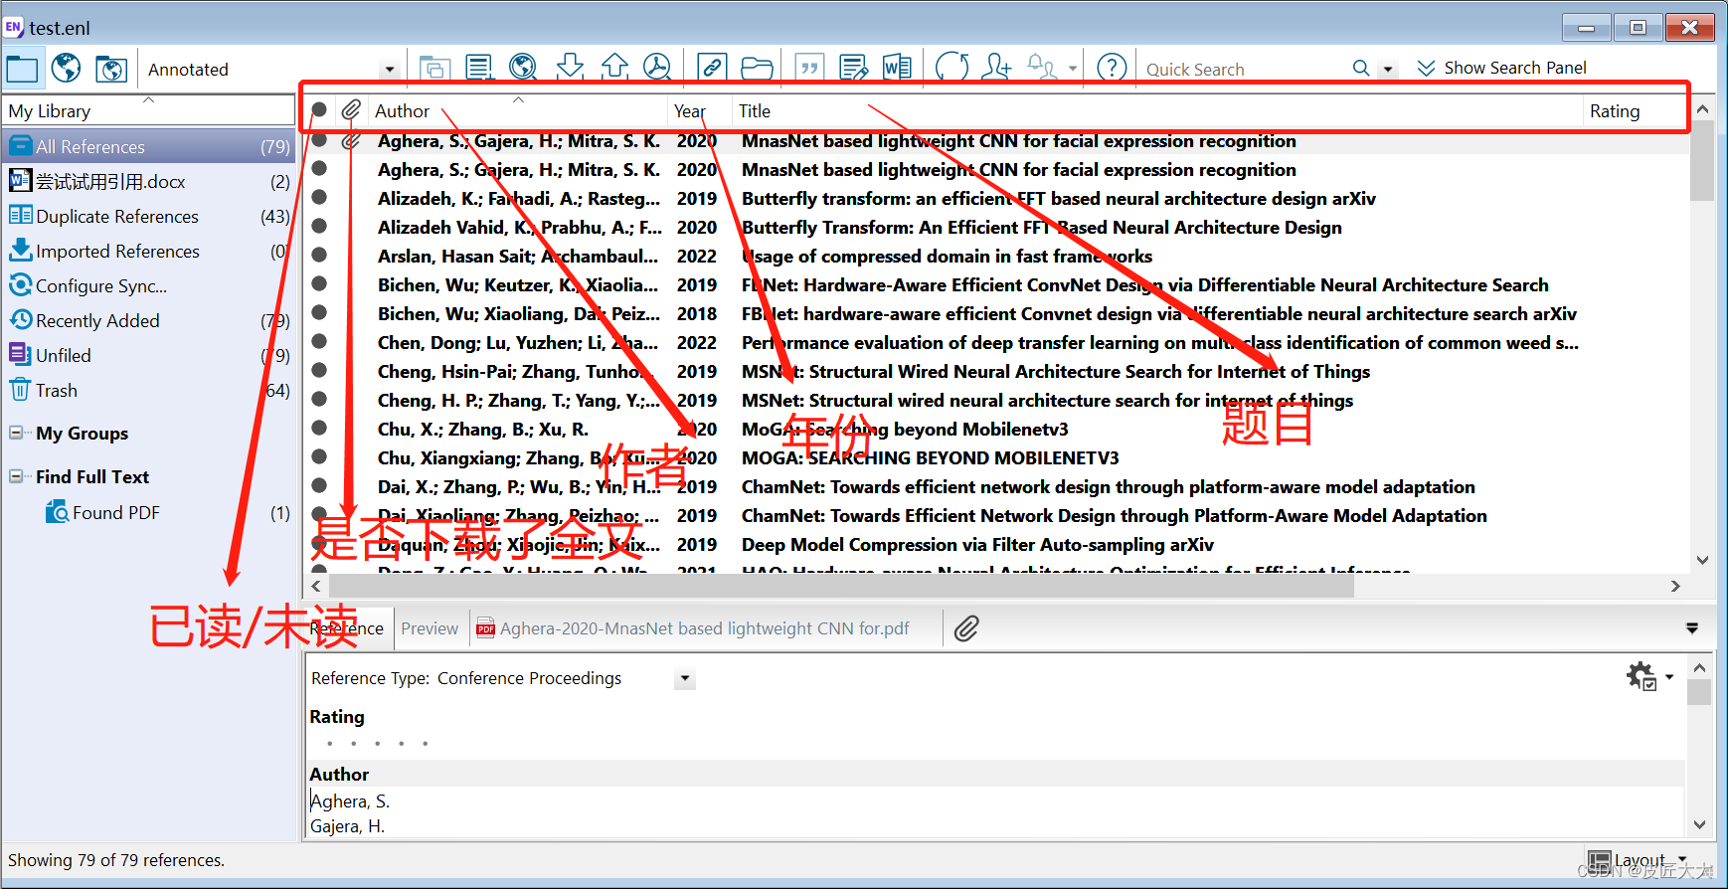Image resolution: width=1728 pixels, height=889 pixels.
Task: Switch to the Preview tab
Action: (x=430, y=628)
